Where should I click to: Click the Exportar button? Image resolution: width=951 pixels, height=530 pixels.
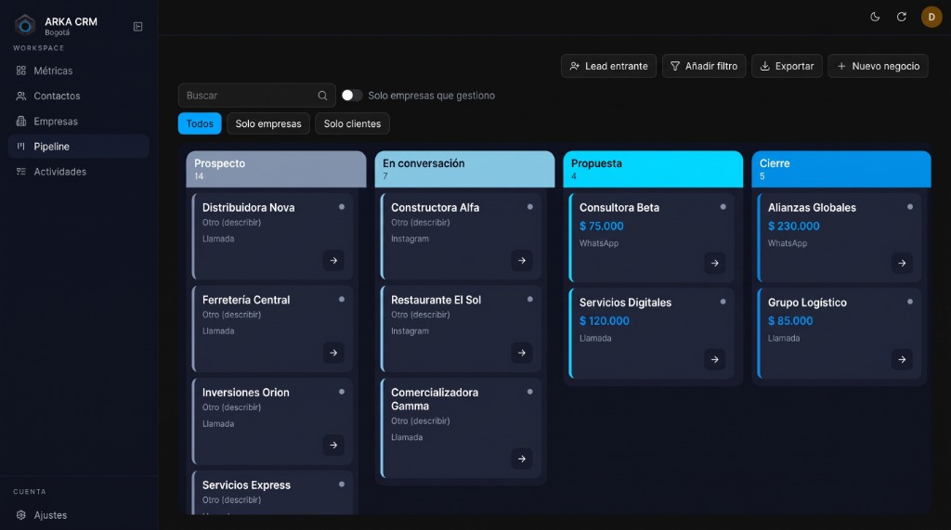coord(787,66)
